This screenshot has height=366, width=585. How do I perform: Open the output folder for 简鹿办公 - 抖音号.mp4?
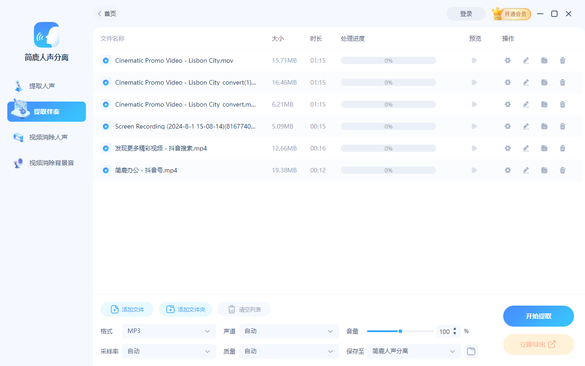tap(544, 170)
